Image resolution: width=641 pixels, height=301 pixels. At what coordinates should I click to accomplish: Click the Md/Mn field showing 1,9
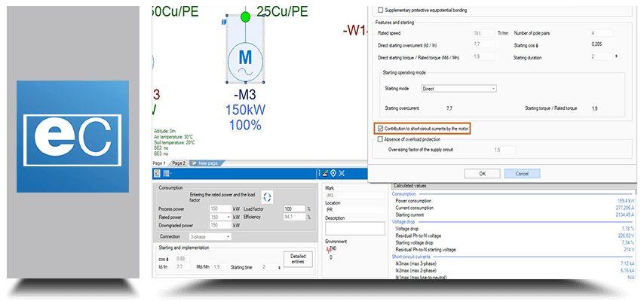220,266
